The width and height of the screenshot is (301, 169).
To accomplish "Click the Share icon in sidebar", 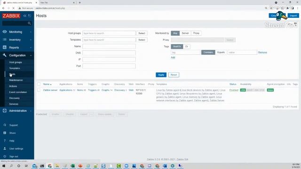I will pyautogui.click(x=5, y=133).
